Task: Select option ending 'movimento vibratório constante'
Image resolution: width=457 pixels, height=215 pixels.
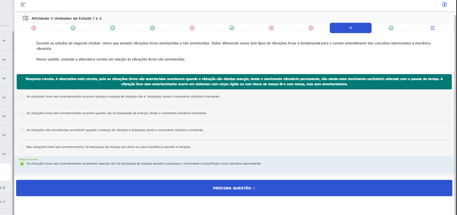Action: click(22, 130)
